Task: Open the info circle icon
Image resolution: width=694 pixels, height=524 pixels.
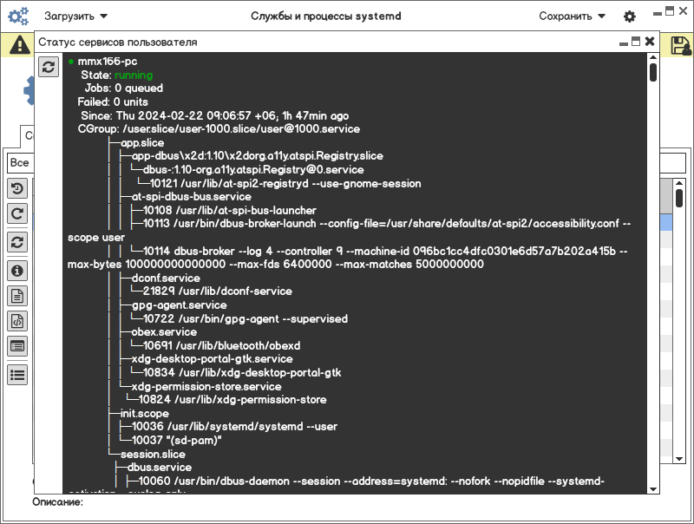Action: [17, 271]
